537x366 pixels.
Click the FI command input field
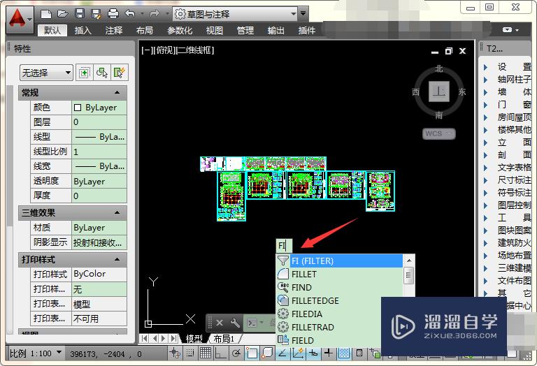(284, 245)
